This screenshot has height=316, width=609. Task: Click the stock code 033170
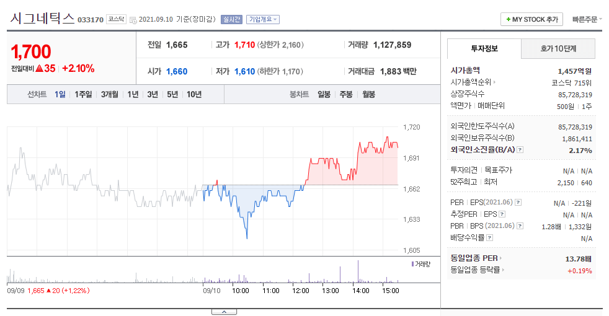point(91,20)
